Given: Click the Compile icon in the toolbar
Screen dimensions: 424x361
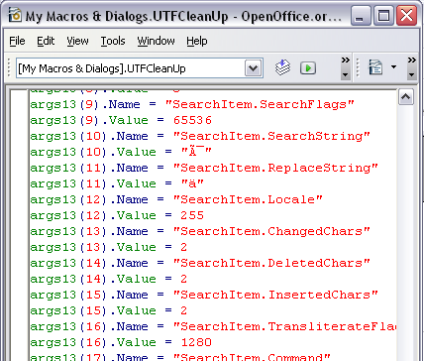Looking at the screenshot, I should [282, 67].
